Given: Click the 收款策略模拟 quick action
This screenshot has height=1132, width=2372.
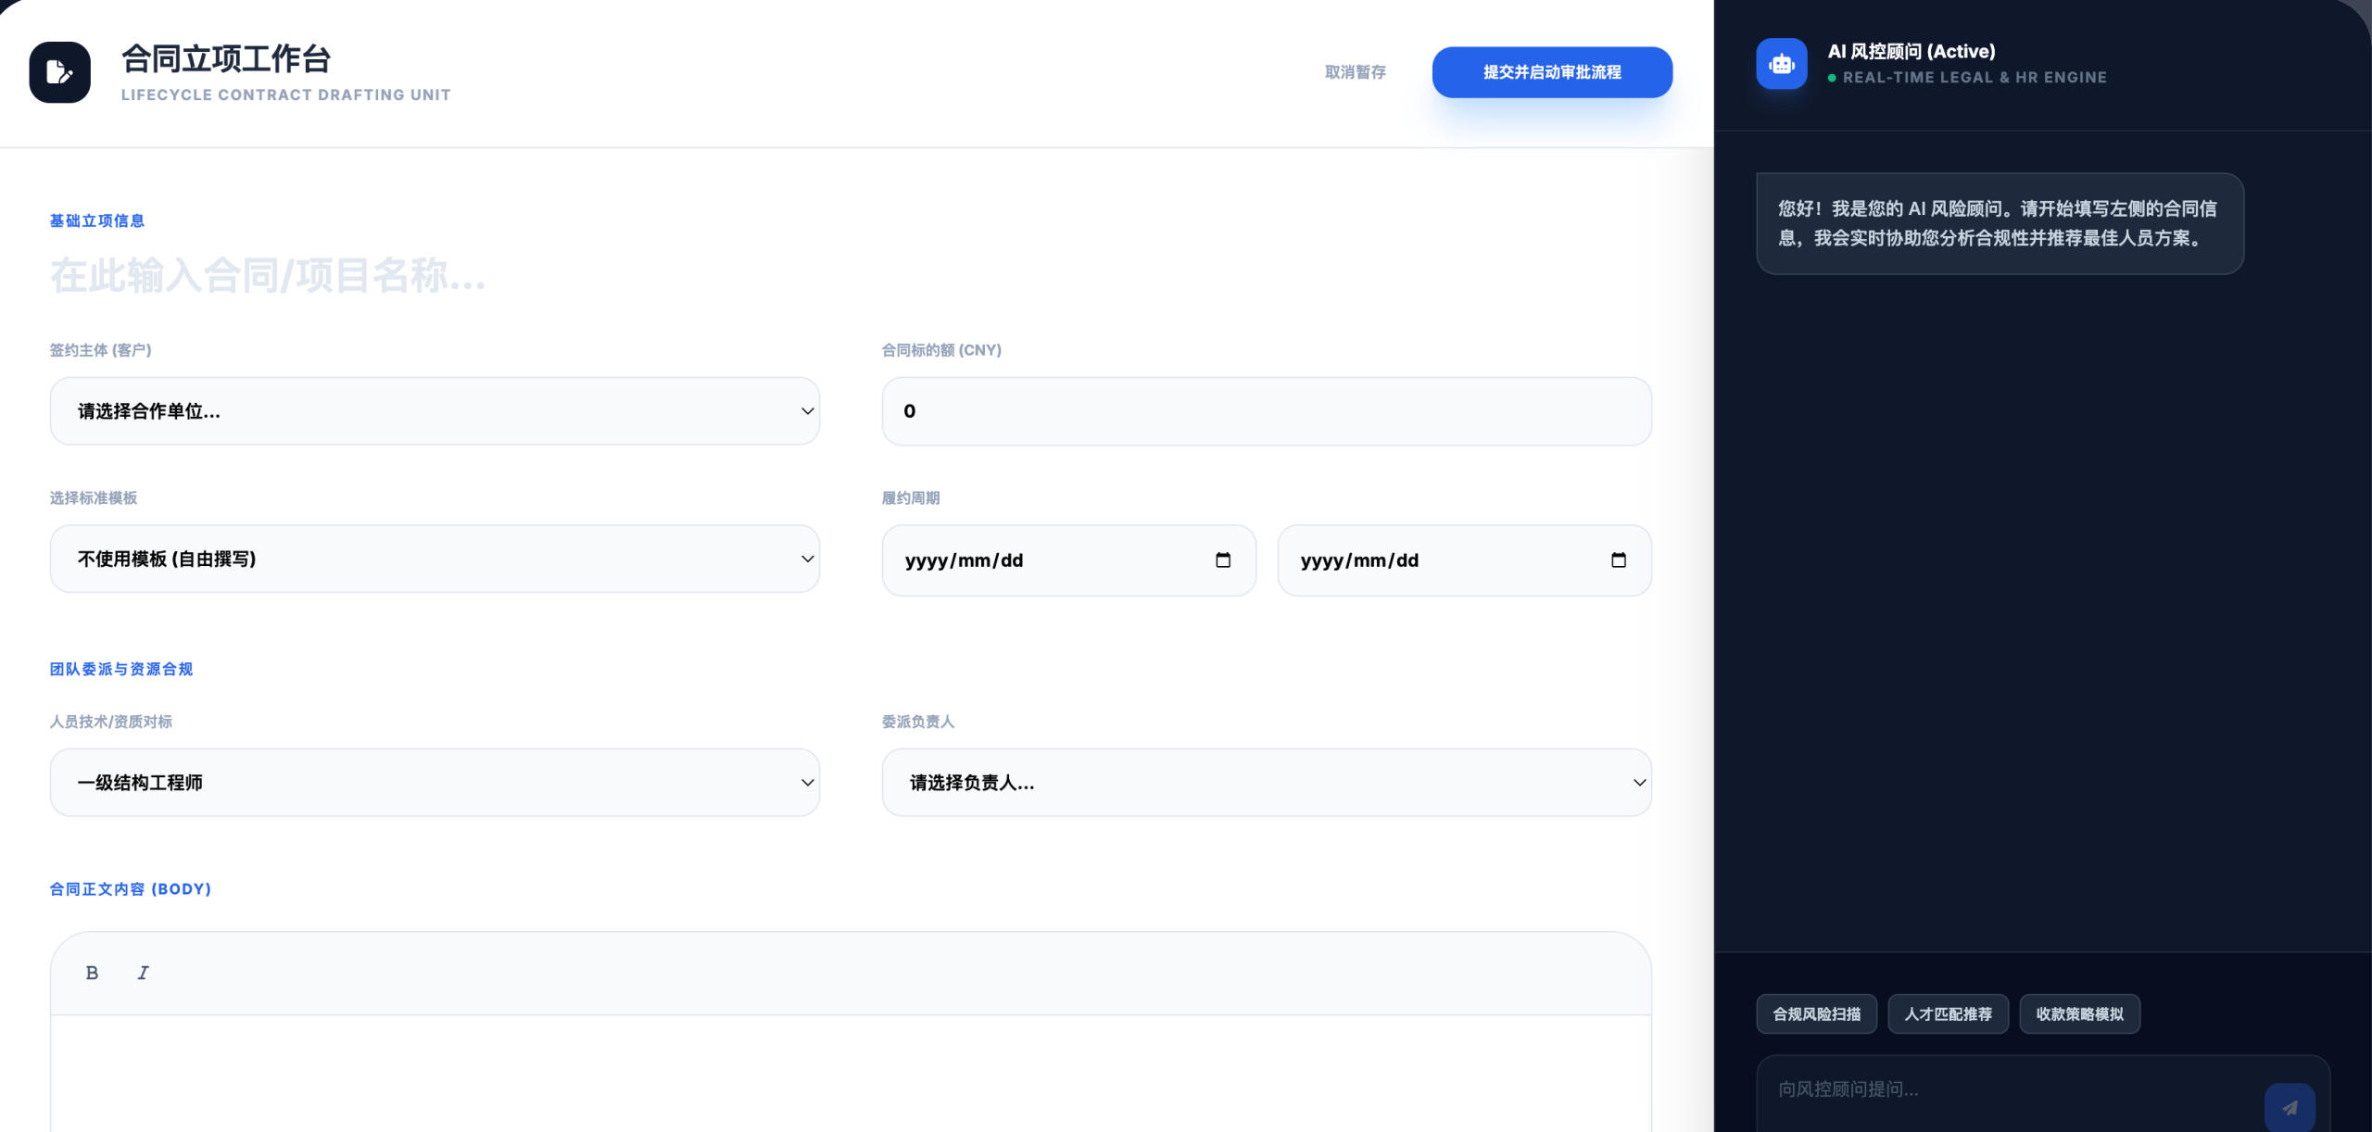Looking at the screenshot, I should [2079, 1014].
